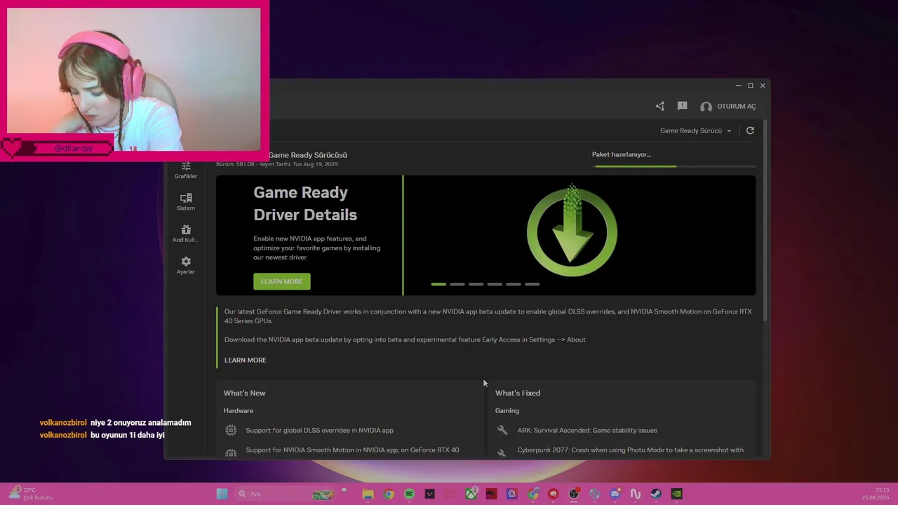898x505 pixels.
Task: Click the refresh drivers icon
Action: tap(750, 130)
